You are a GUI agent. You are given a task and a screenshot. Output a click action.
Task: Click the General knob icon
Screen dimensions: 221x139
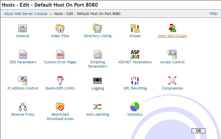(x=22, y=28)
